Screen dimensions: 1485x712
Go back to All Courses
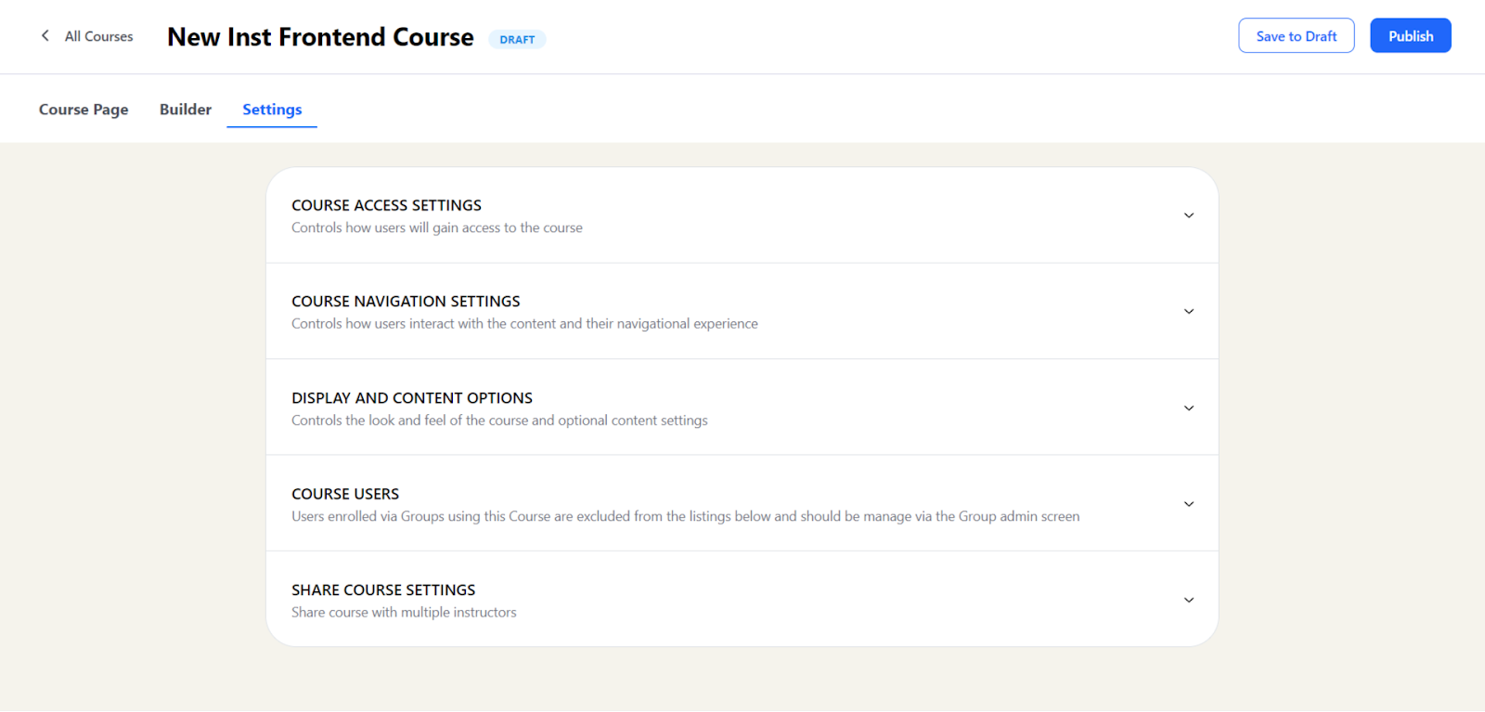[98, 36]
